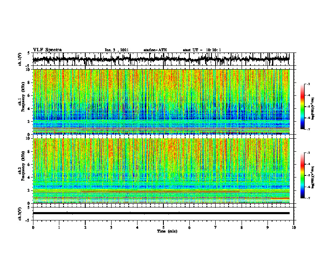This screenshot has width=331, height=255.
Task: Click the time axis tick label "9"
Action: click(267, 227)
